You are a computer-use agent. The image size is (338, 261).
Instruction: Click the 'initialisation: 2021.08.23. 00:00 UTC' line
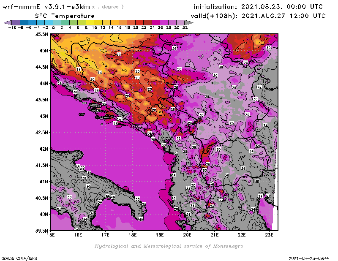click(258, 7)
